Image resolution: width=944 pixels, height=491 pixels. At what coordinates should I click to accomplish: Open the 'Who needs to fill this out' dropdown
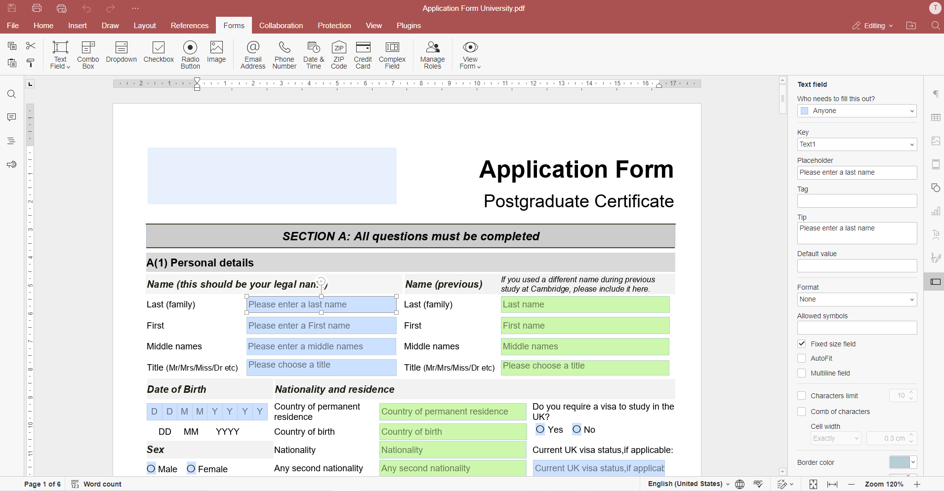pyautogui.click(x=857, y=111)
